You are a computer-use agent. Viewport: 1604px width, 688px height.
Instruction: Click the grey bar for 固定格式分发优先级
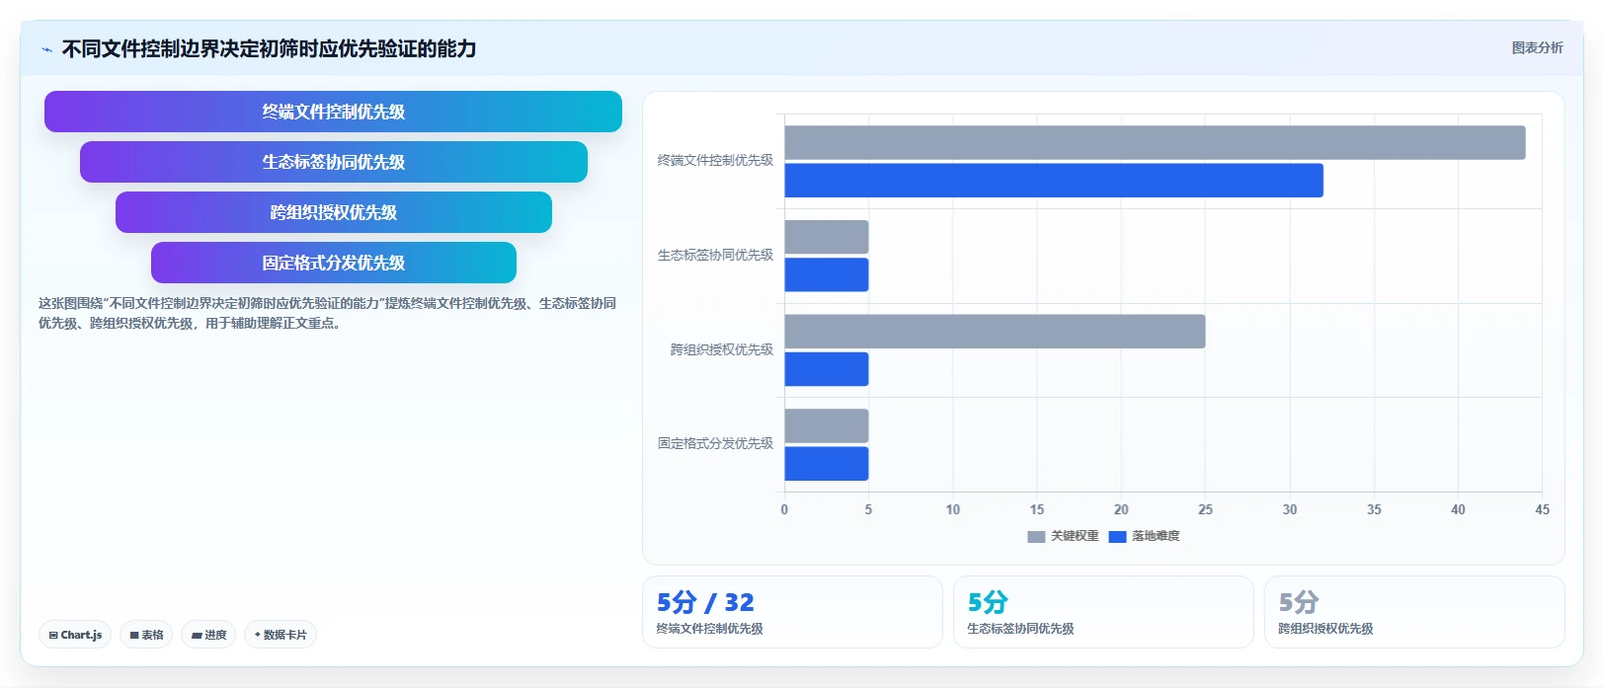827,425
